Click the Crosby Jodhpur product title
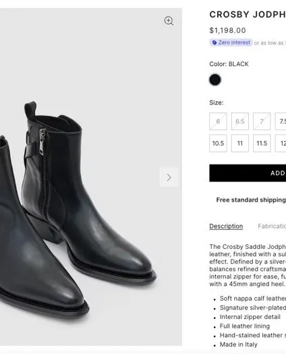Viewport: 286px width, 354px height. pyautogui.click(x=248, y=15)
